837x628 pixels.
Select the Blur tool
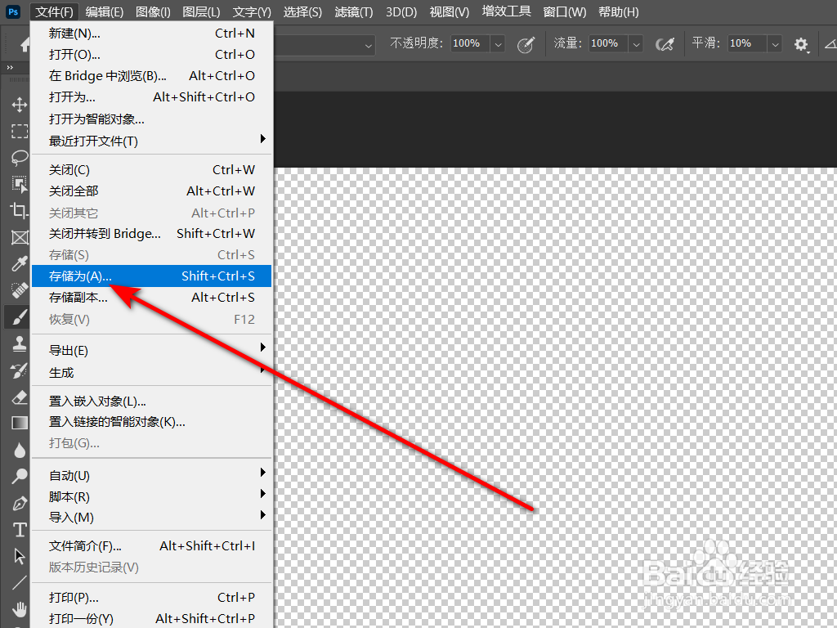pos(20,450)
